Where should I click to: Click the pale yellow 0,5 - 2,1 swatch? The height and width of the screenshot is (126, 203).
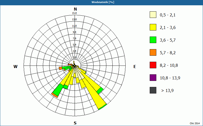[x=153, y=15]
